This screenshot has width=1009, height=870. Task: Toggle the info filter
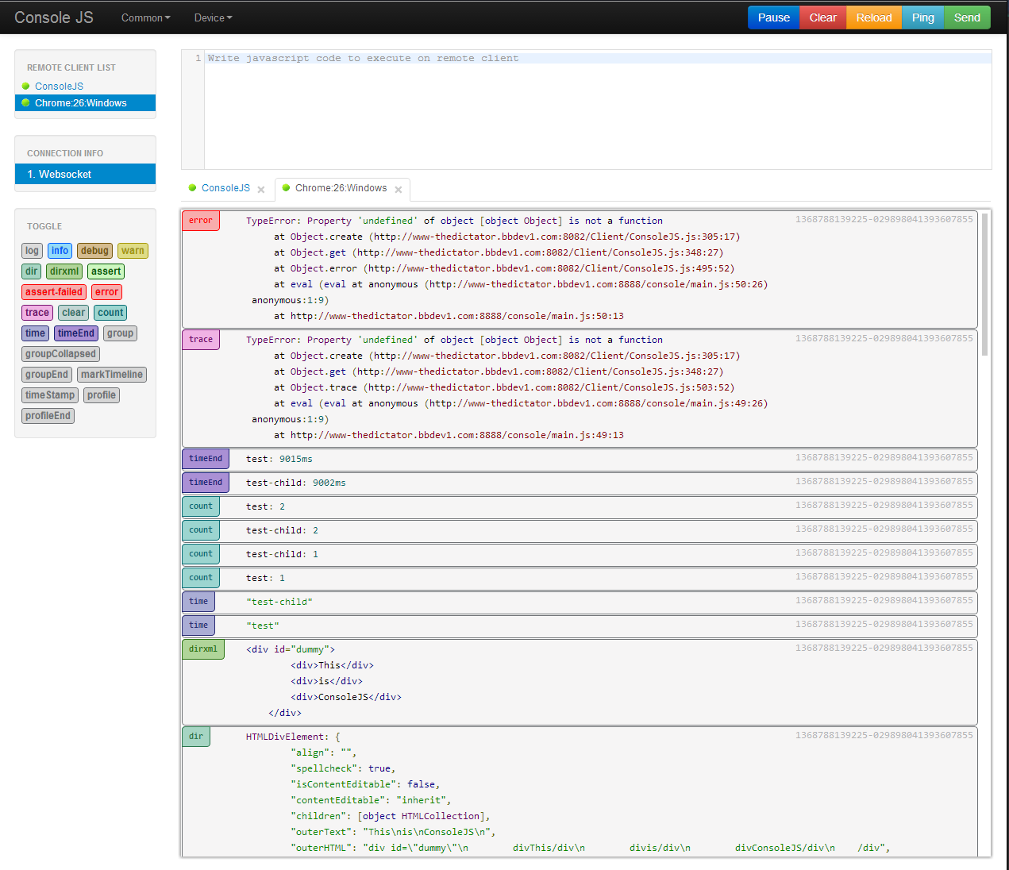click(60, 251)
